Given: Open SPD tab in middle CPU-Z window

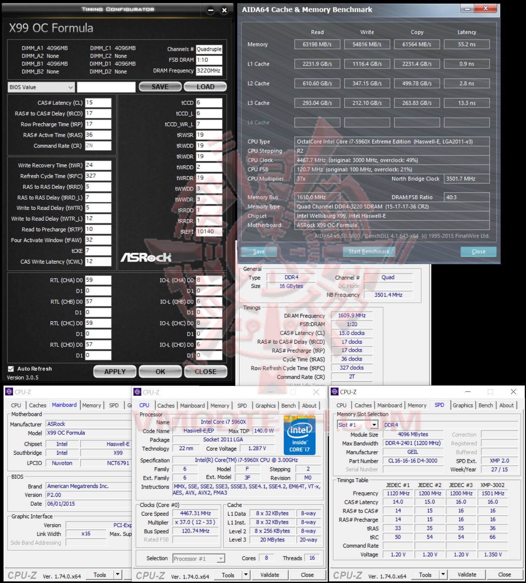Looking at the screenshot, I should coord(242,405).
